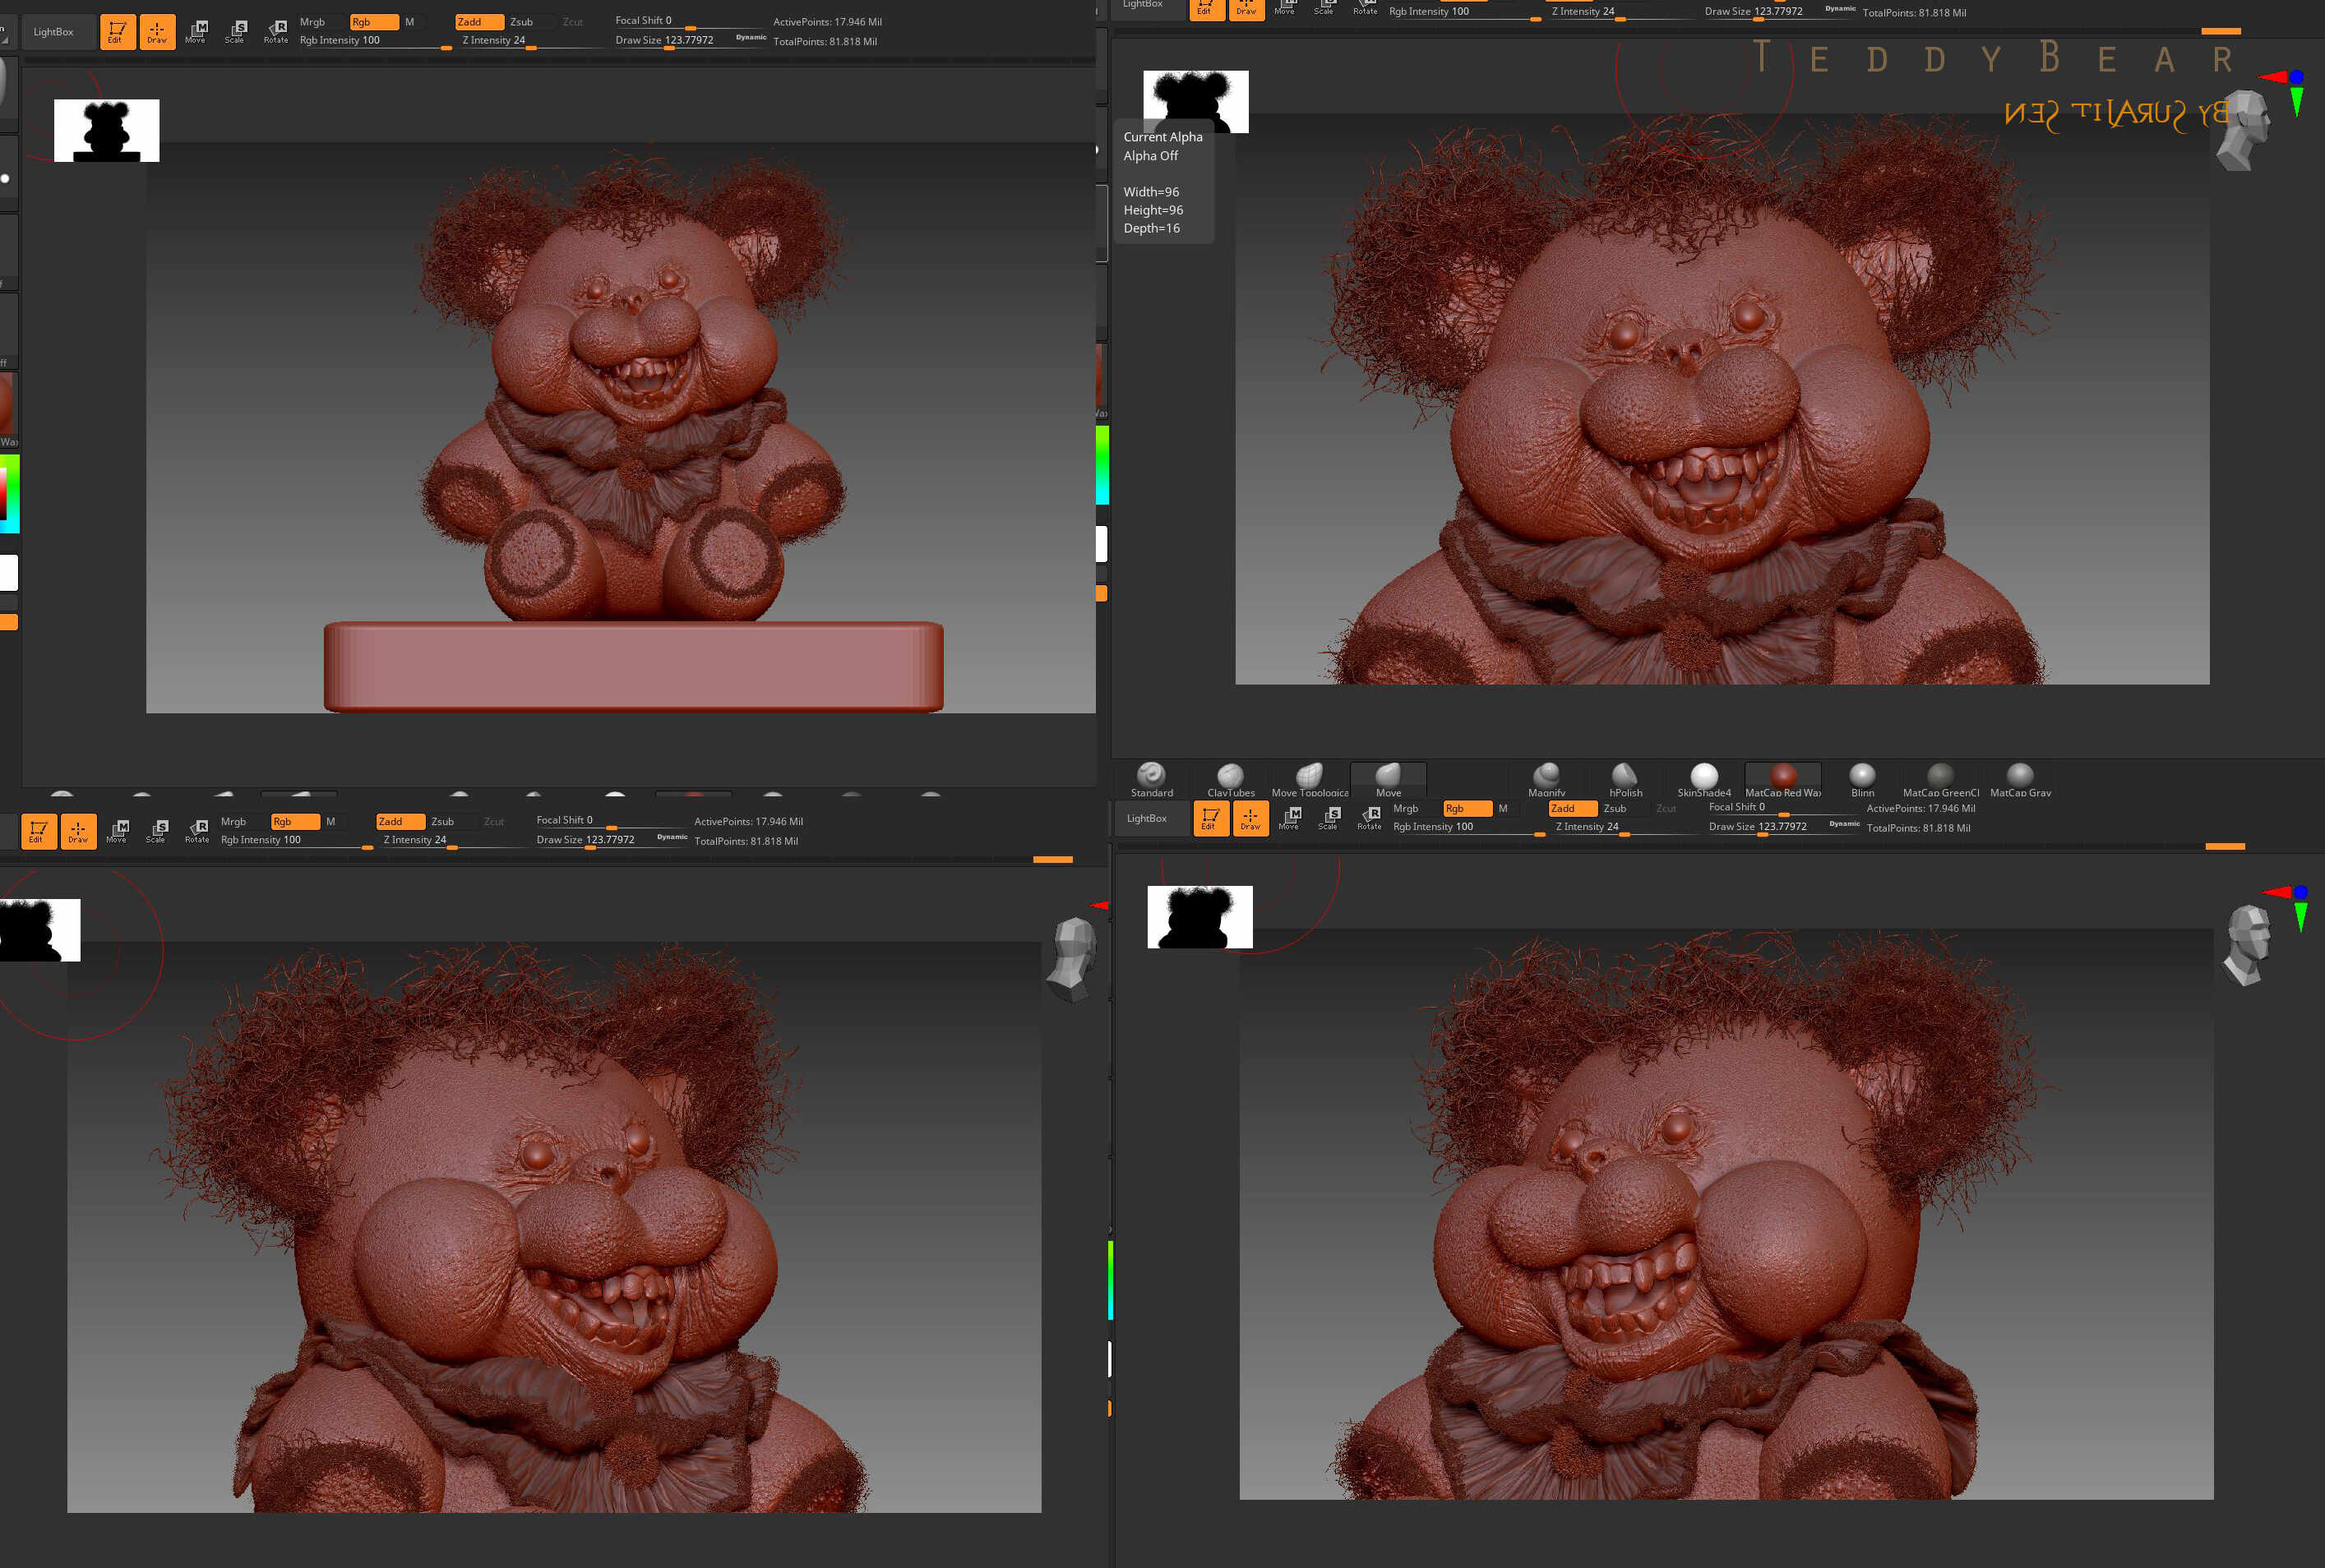
Task: Click the bear silhouette thumbnail in top-left view
Action: pos(106,130)
